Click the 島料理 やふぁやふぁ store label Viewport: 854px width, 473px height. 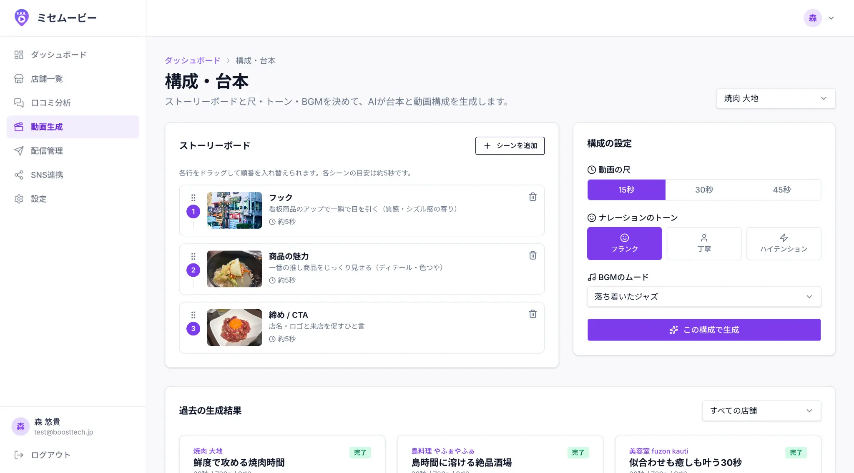pyautogui.click(x=442, y=451)
